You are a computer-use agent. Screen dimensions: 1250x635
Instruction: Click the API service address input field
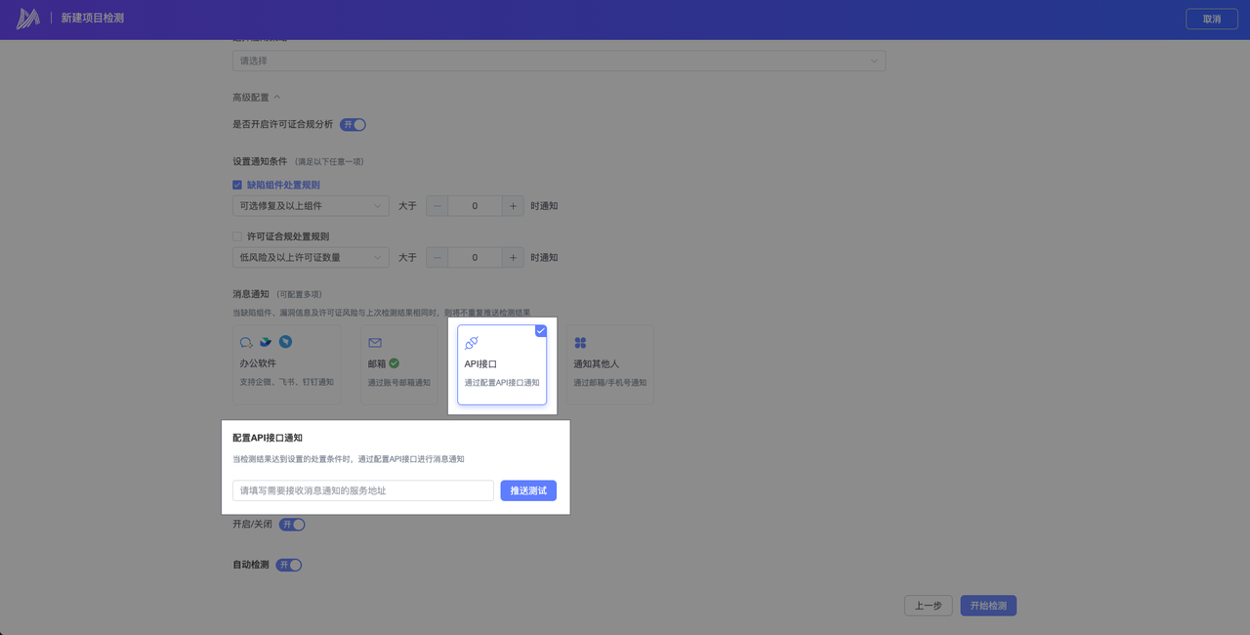point(363,490)
